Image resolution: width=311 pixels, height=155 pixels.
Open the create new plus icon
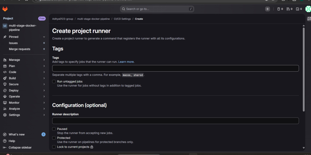coord(267,9)
